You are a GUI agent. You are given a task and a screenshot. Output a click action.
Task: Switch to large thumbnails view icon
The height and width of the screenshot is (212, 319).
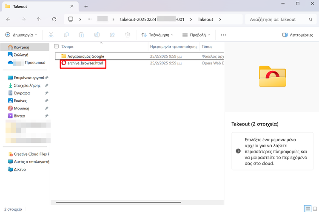coord(314,208)
